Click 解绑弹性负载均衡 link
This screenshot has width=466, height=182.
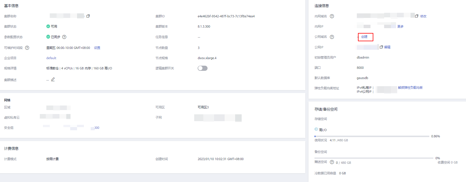tap(410, 88)
